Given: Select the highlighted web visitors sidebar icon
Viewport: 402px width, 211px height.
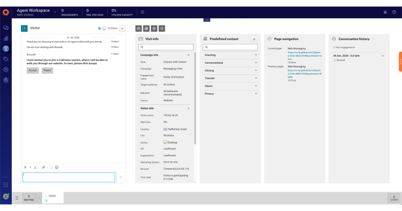Looking at the screenshot, I should point(6,49).
